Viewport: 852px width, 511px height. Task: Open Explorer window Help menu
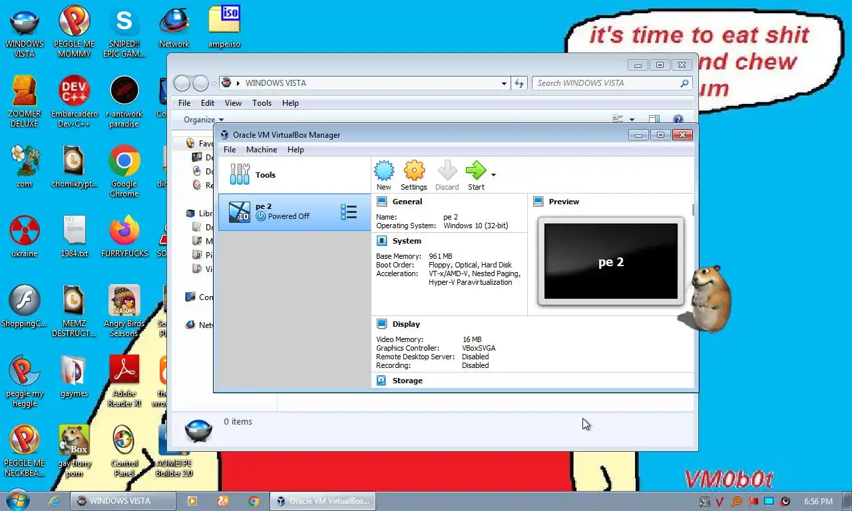290,103
